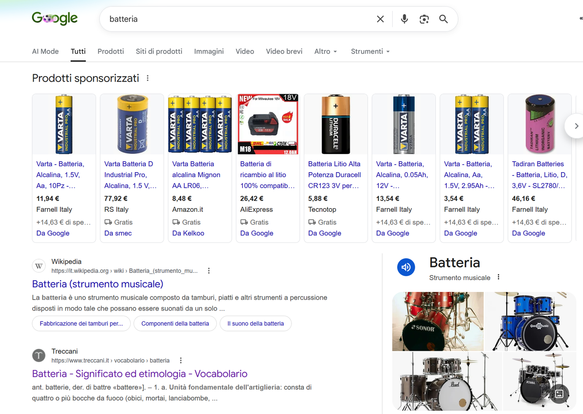The width and height of the screenshot is (583, 414).
Task: Click the Amazon.it seller name
Action: (x=188, y=210)
